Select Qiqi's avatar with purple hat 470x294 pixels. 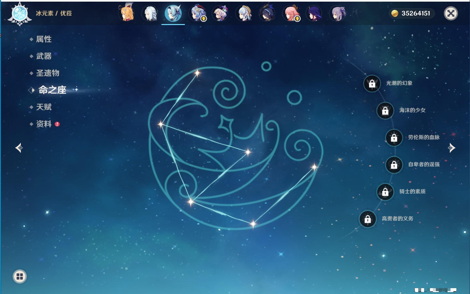[x=221, y=14]
